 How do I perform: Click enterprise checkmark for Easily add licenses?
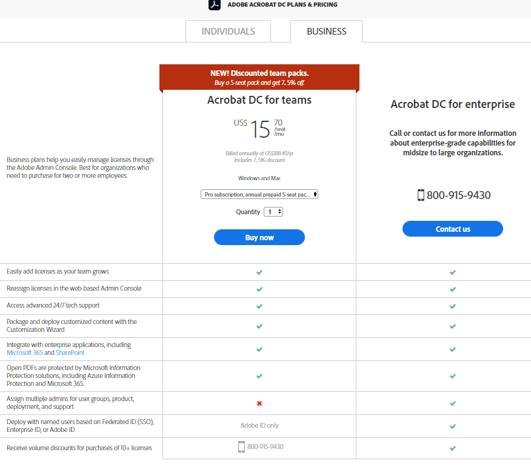tap(453, 272)
